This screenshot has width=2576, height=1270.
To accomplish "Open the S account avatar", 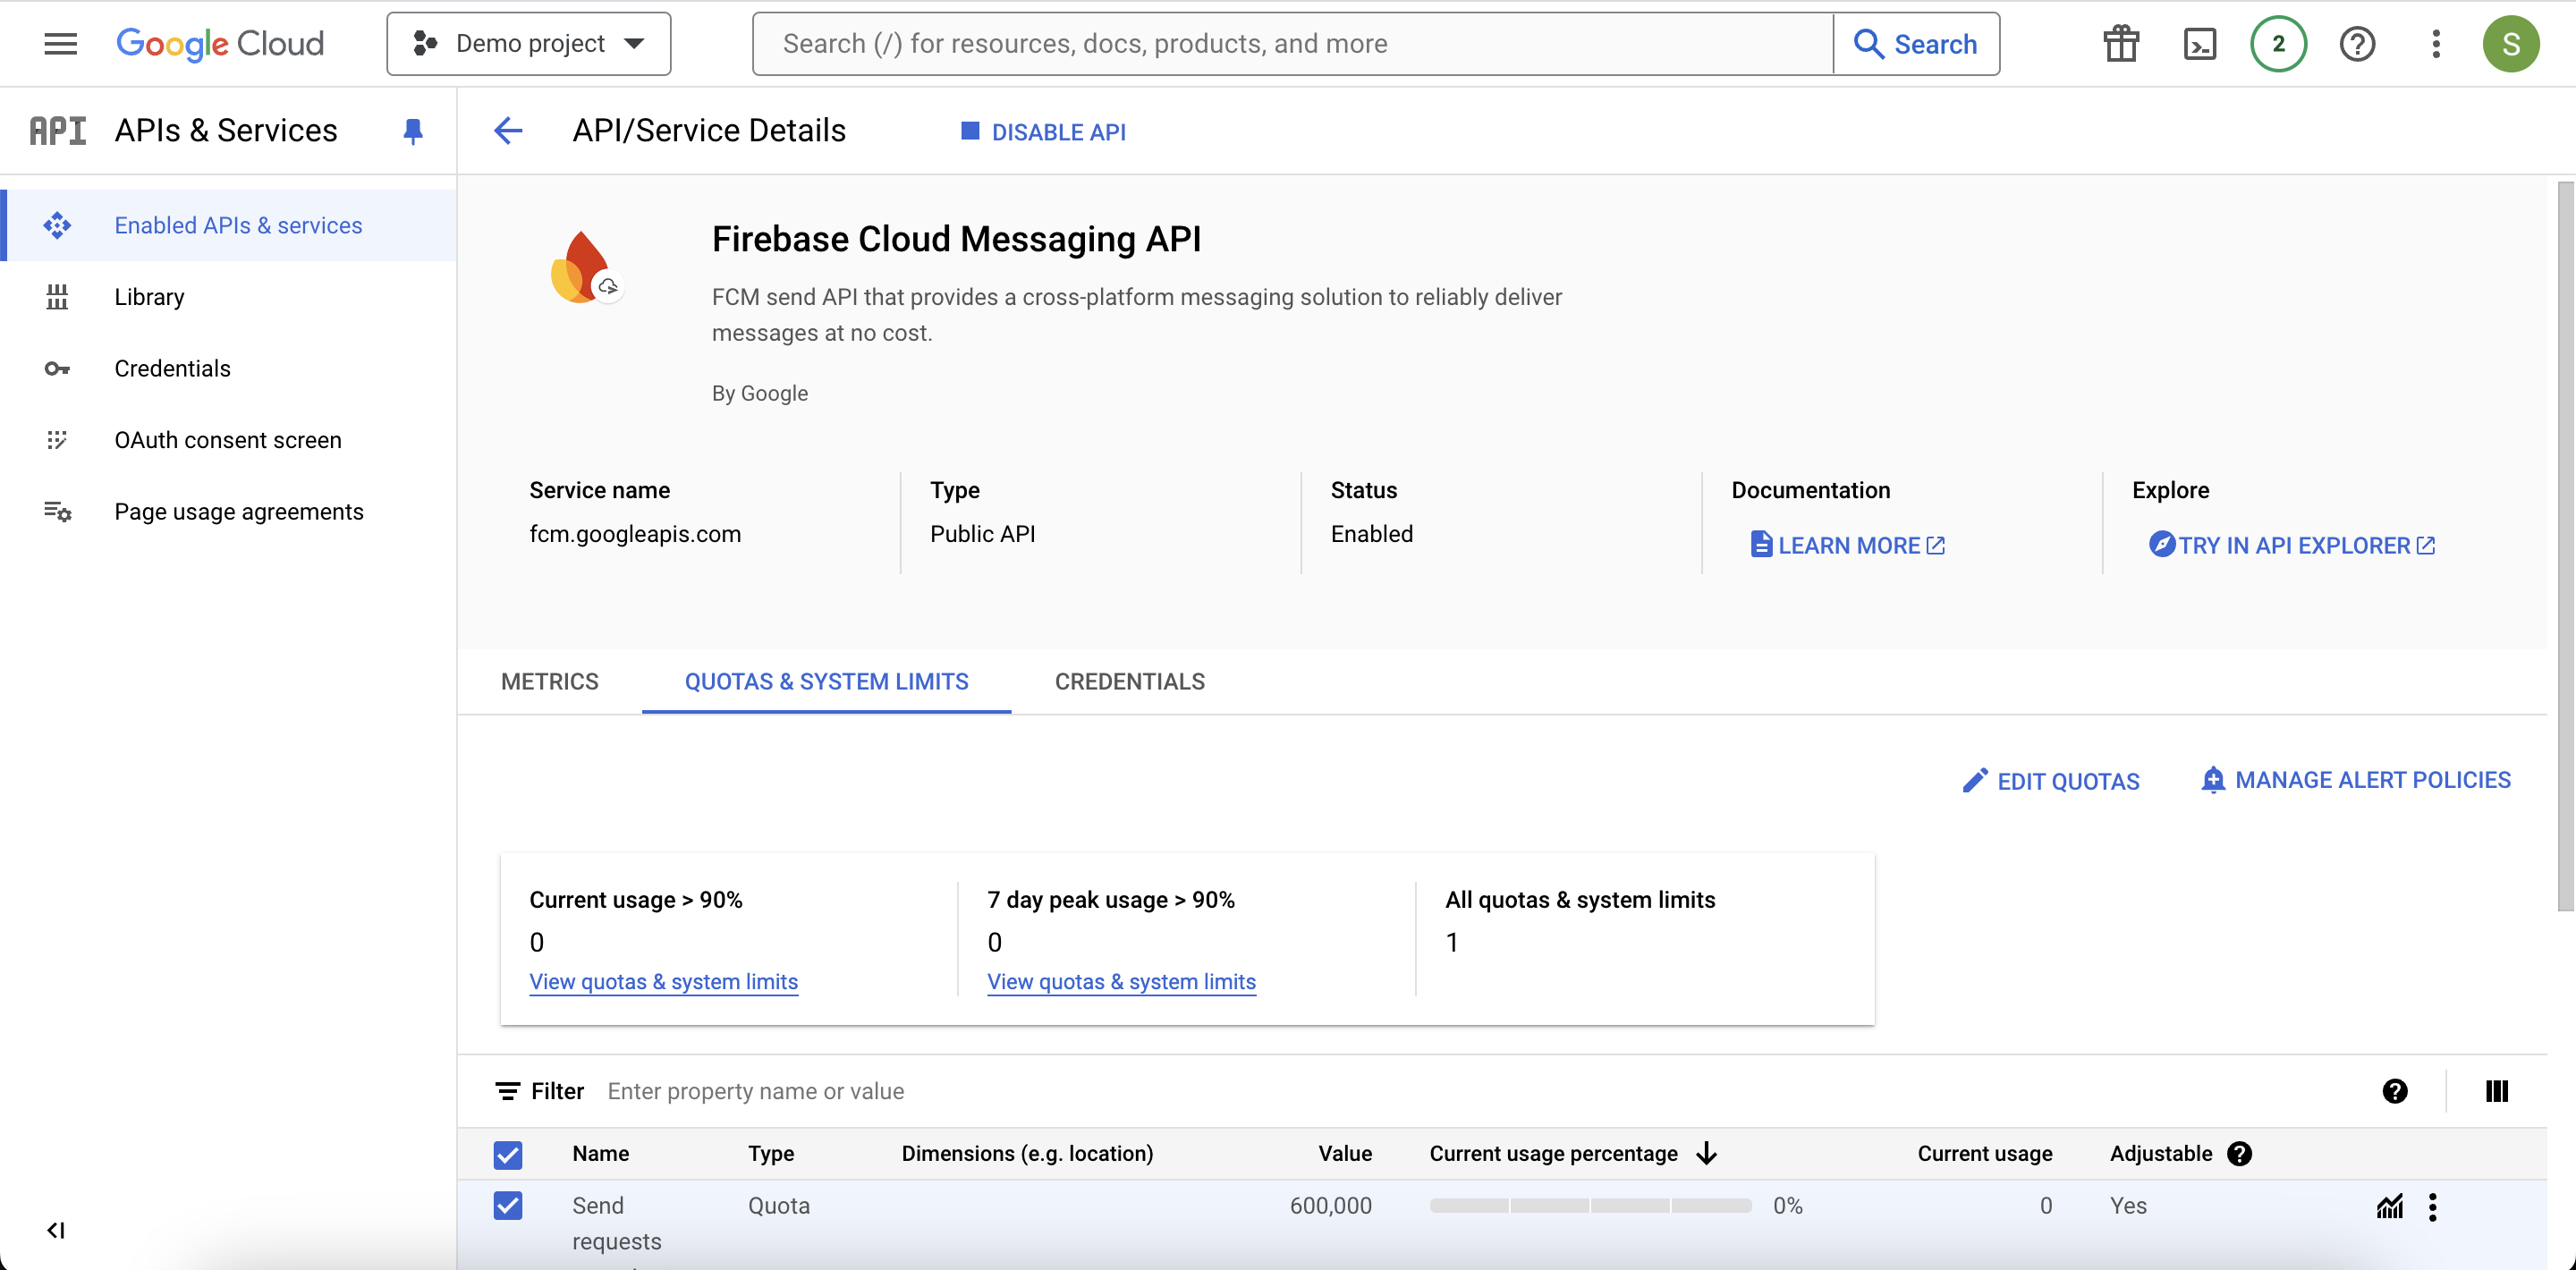I will tap(2510, 43).
